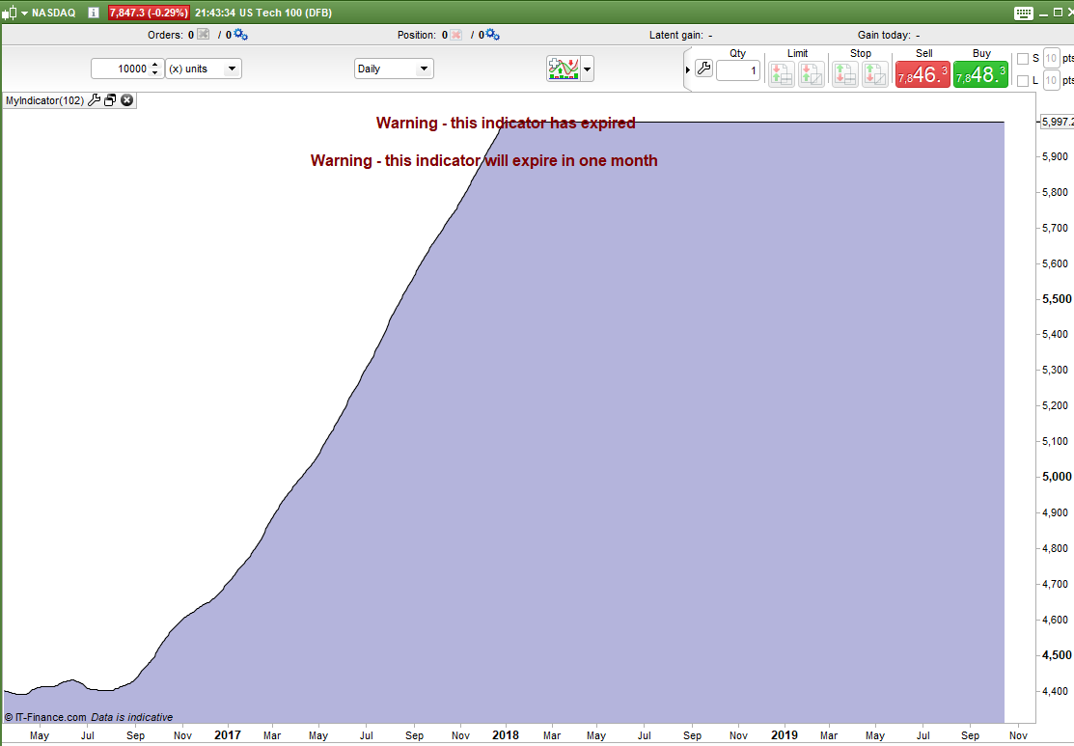
Task: Click the Position label
Action: tap(417, 35)
